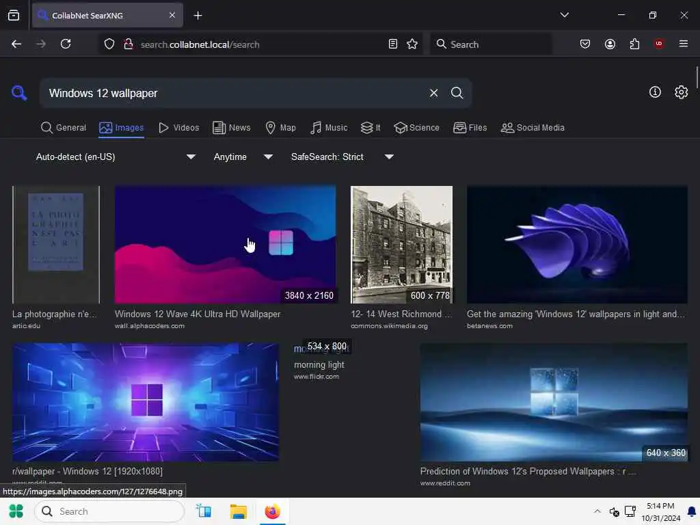The image size is (700, 525).
Task: Open the notifications bell icon
Action: tap(692, 511)
